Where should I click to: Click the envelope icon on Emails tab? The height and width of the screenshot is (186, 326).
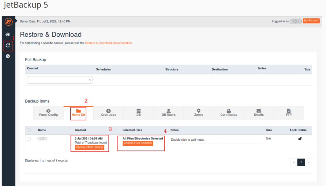click(258, 111)
